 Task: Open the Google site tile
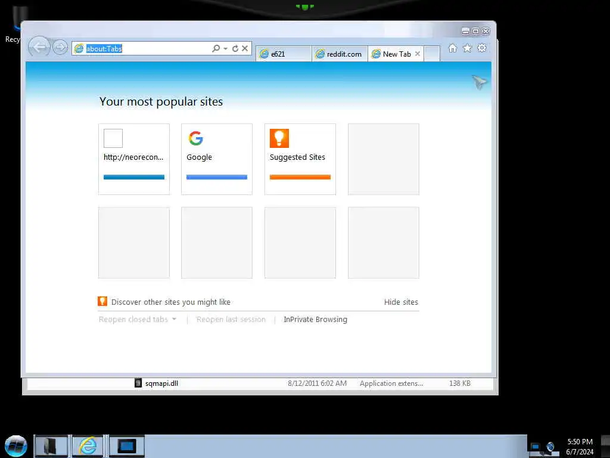(x=217, y=159)
